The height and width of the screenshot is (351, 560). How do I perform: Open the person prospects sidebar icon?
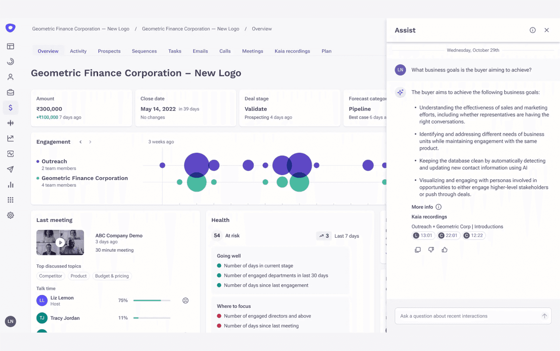[10, 77]
